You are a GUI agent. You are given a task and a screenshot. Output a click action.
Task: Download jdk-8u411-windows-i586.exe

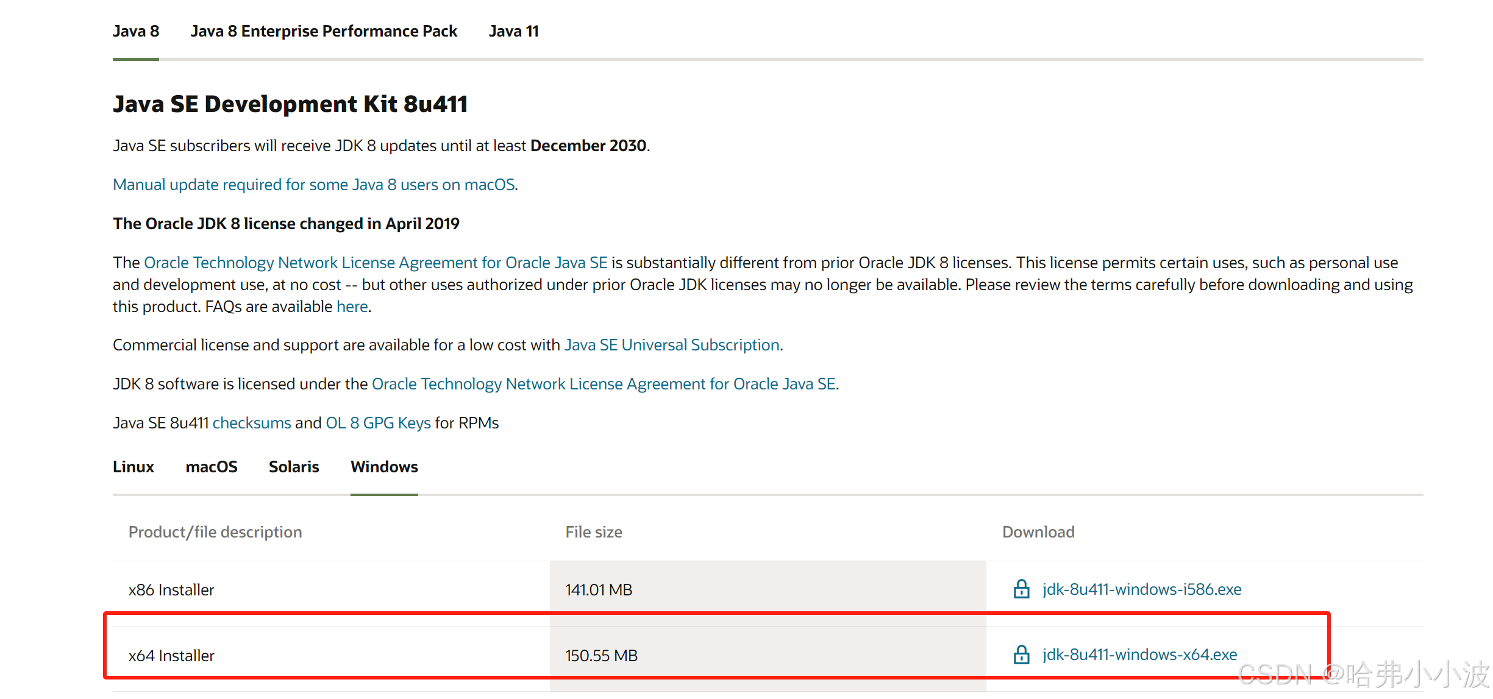click(1141, 589)
